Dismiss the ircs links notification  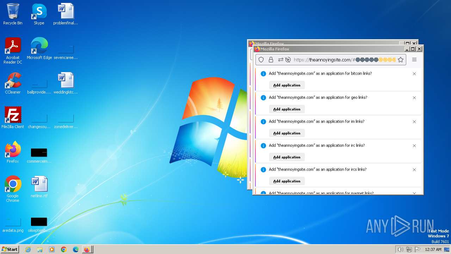pos(414,170)
